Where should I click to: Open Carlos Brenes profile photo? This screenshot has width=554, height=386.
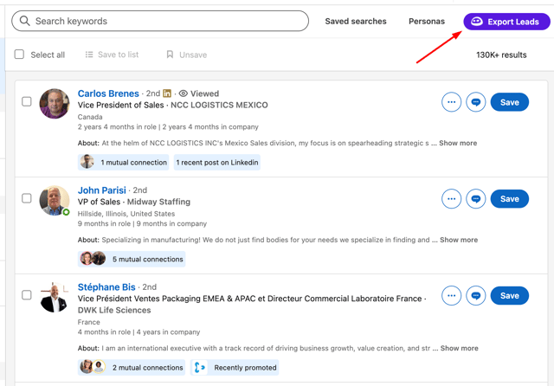55,104
